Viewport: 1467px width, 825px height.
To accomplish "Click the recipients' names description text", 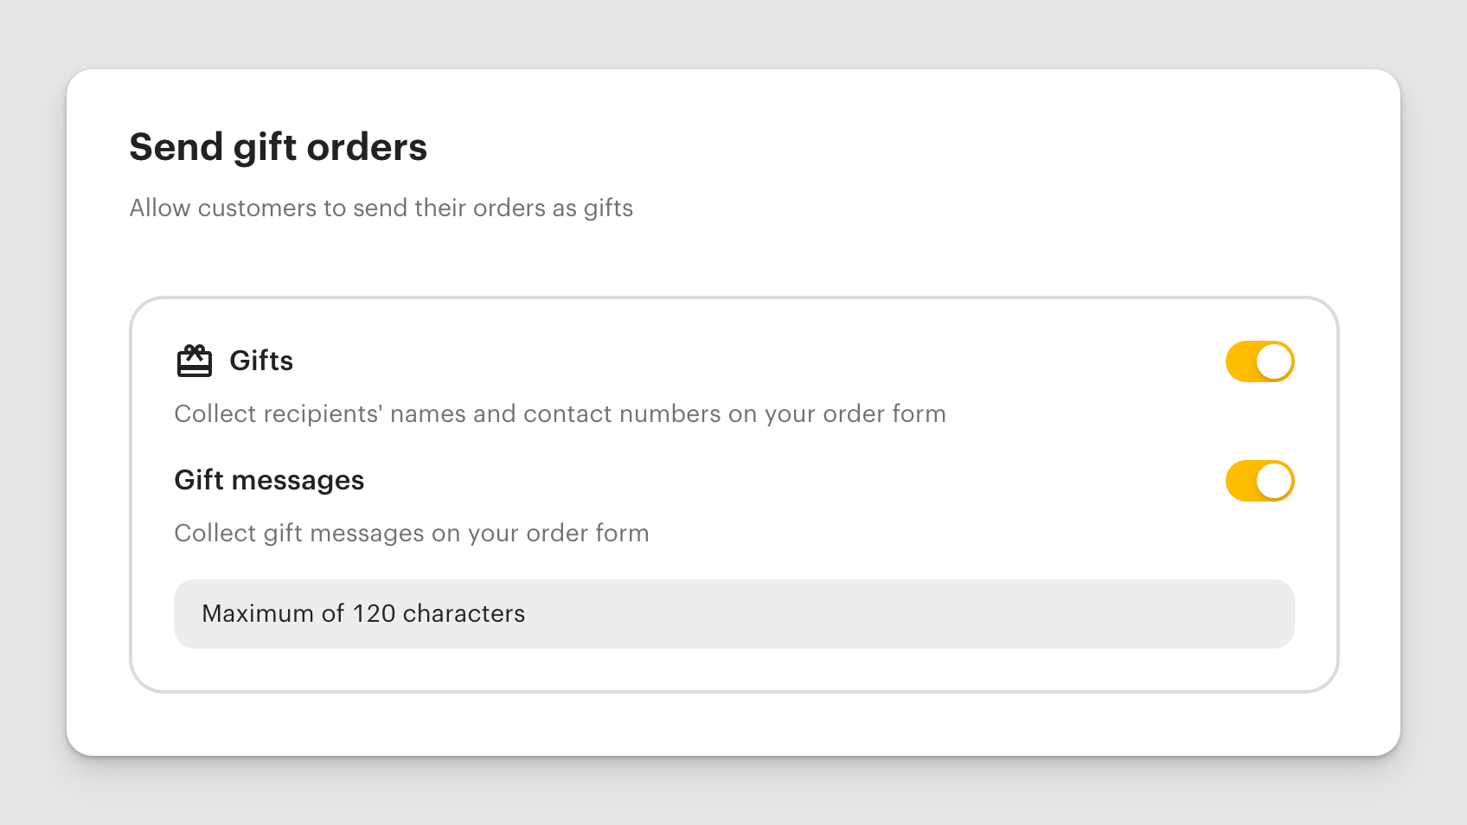I will (561, 413).
